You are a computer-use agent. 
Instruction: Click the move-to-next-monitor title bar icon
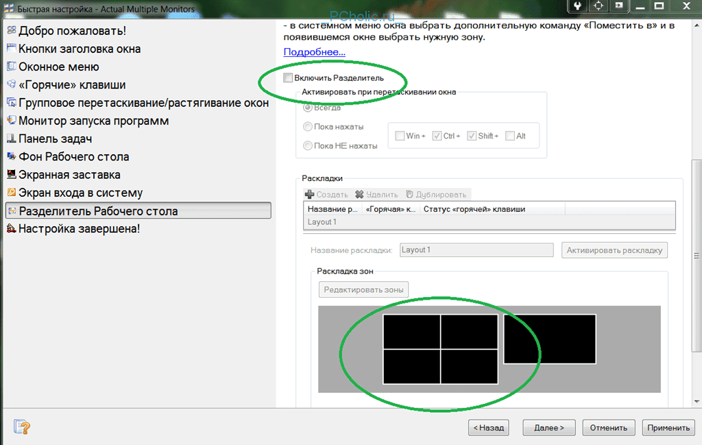[x=619, y=5]
